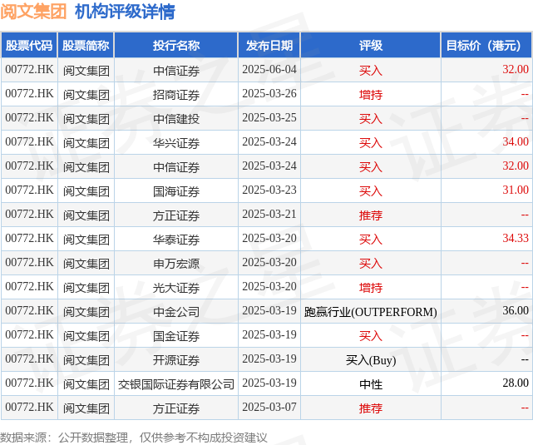Screen dimensions: 533x445
Task: Click the date 2025-03-07
Action: [x=269, y=408]
